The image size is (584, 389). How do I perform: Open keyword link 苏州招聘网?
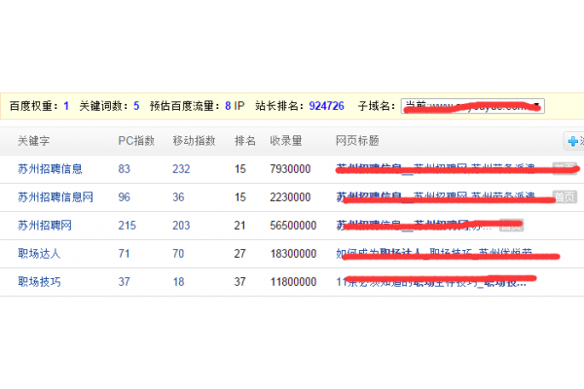[45, 226]
